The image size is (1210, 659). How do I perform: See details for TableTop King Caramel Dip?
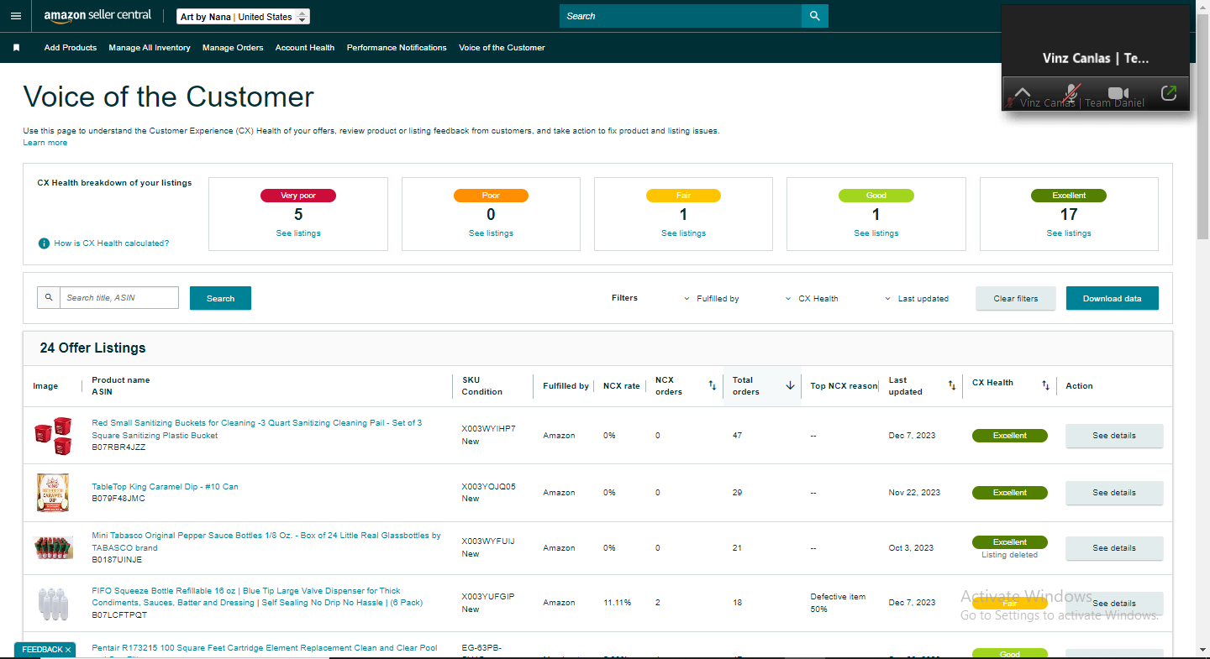click(x=1114, y=493)
